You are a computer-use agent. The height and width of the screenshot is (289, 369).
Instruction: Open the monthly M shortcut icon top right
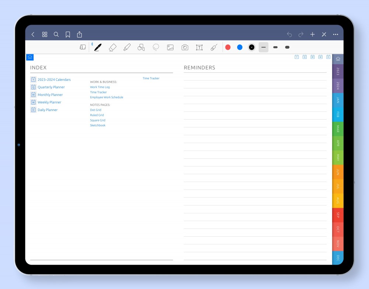pyautogui.click(x=313, y=57)
